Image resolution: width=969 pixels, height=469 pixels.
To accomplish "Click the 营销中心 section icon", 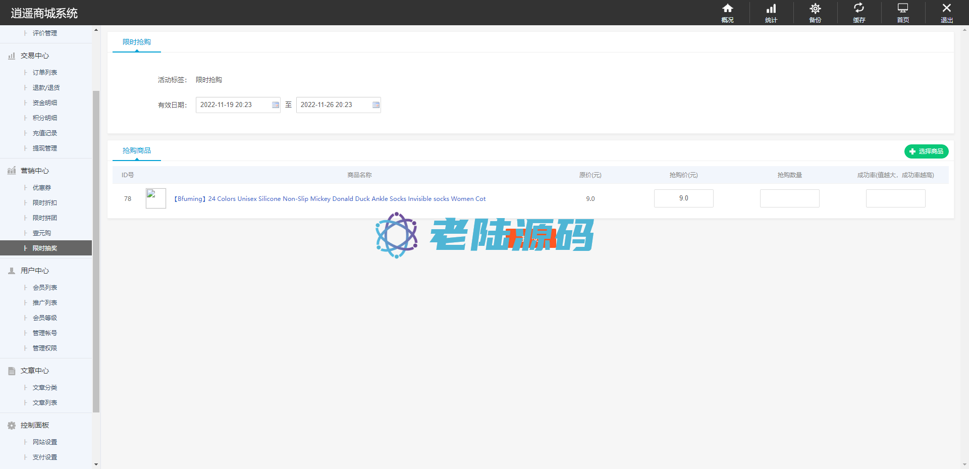I will pos(12,171).
